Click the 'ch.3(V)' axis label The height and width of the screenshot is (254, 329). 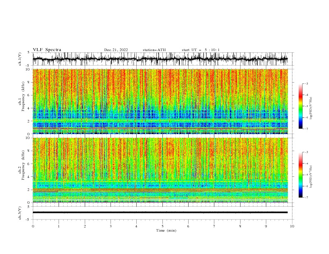pos(20,213)
